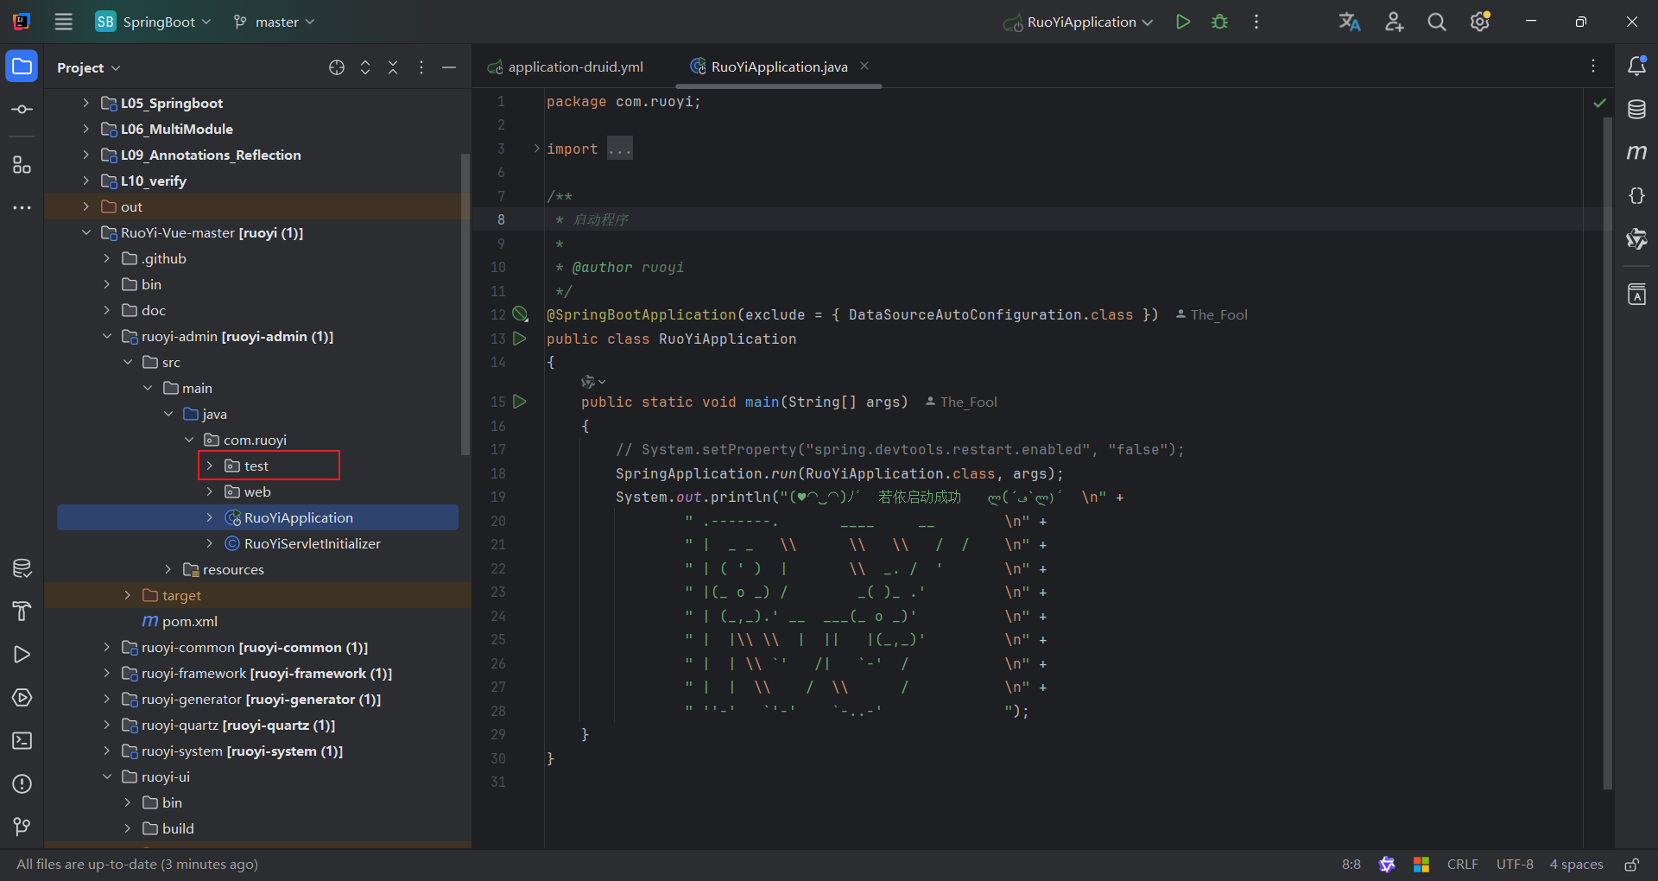Change CRLF line separator setting
The height and width of the screenshot is (881, 1658).
coord(1462,865)
